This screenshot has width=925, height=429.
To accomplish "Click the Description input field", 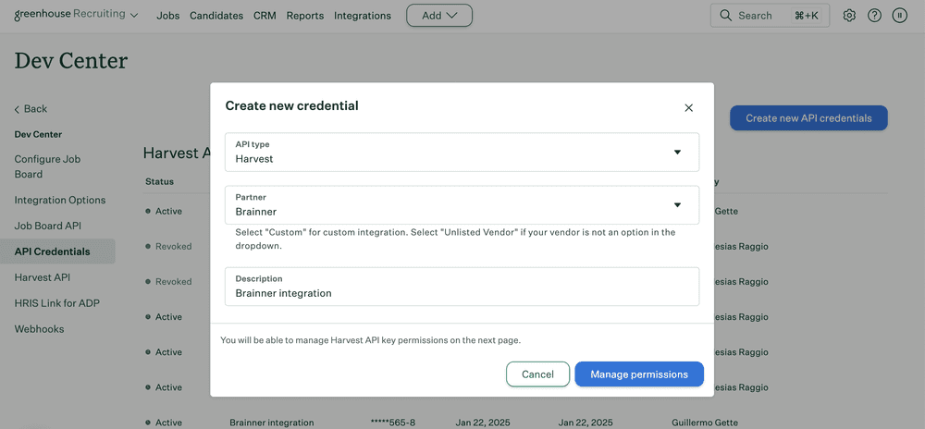I will [462, 292].
